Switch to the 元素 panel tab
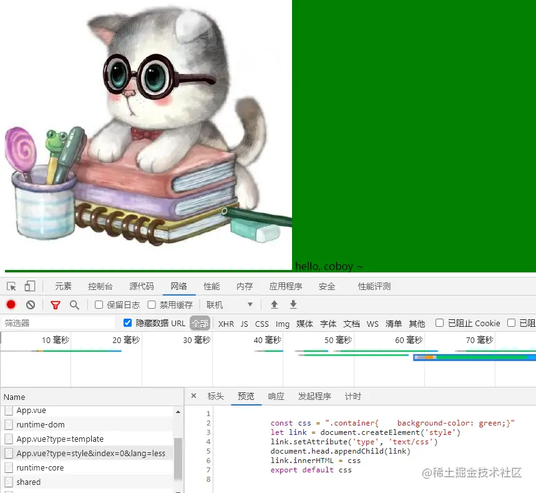The height and width of the screenshot is (493, 536). (x=63, y=286)
